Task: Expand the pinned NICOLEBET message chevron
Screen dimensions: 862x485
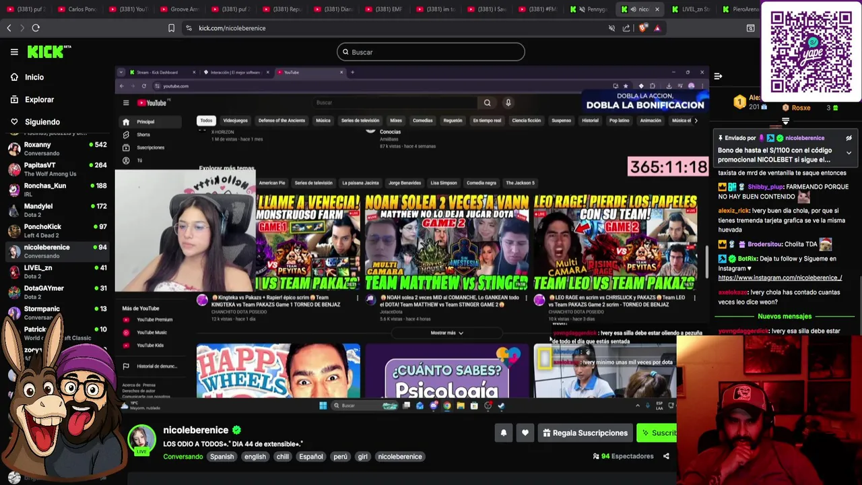Action: coord(849,153)
